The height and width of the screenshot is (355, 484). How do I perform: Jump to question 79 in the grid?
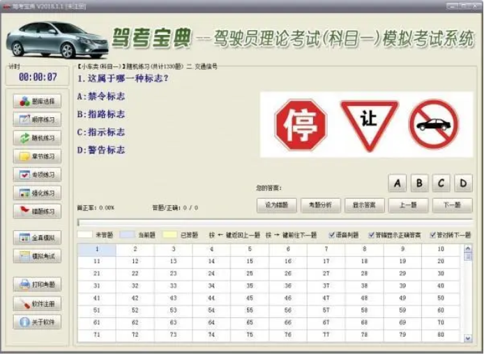coord(402,335)
